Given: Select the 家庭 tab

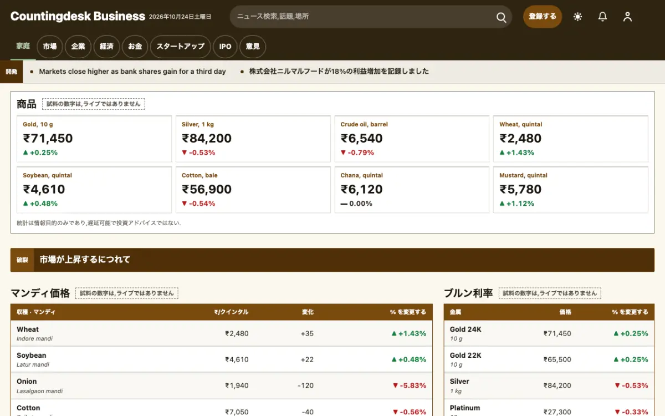Looking at the screenshot, I should pos(23,47).
